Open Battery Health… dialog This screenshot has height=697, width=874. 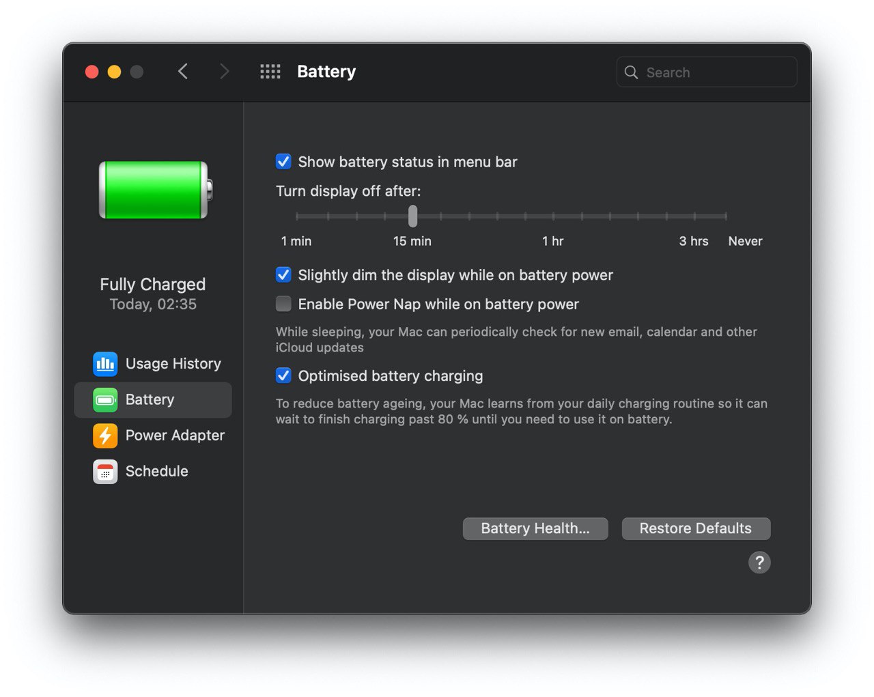(535, 528)
